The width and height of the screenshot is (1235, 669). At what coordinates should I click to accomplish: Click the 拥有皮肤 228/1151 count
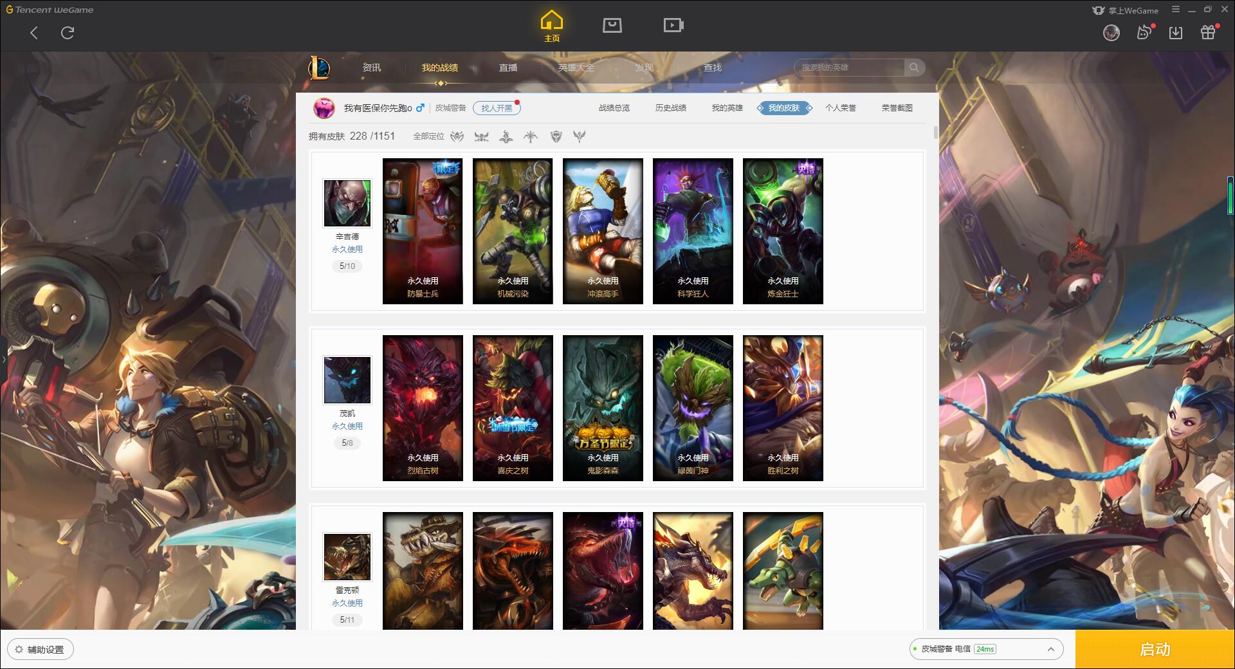click(x=352, y=136)
